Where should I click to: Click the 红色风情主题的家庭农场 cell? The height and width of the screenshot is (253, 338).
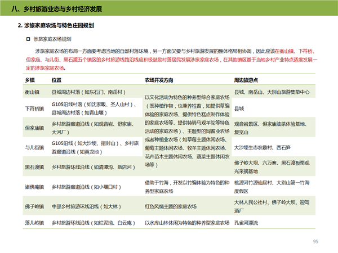point(172,205)
